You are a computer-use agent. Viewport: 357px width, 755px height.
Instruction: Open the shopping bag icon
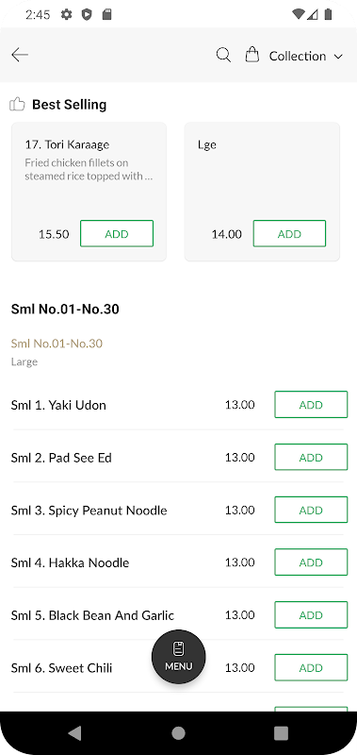(252, 55)
